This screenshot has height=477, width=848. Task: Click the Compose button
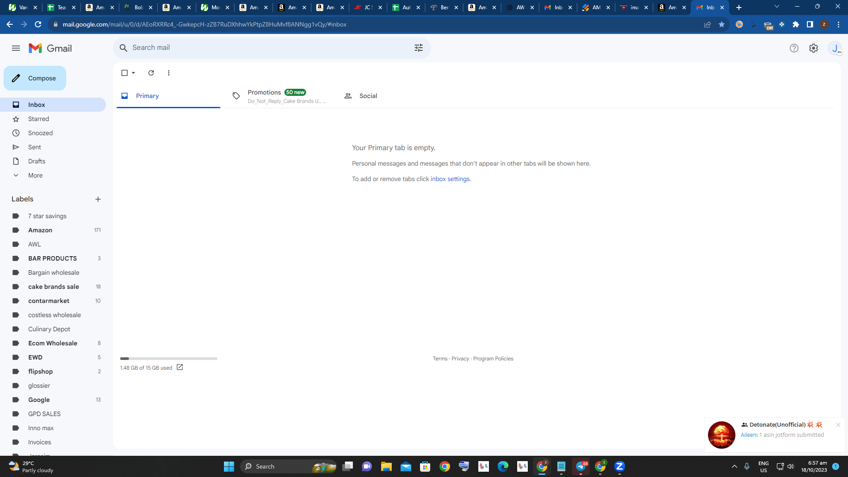[x=35, y=78]
